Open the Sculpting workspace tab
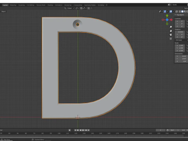188x141 pixels. click(x=22, y=5)
